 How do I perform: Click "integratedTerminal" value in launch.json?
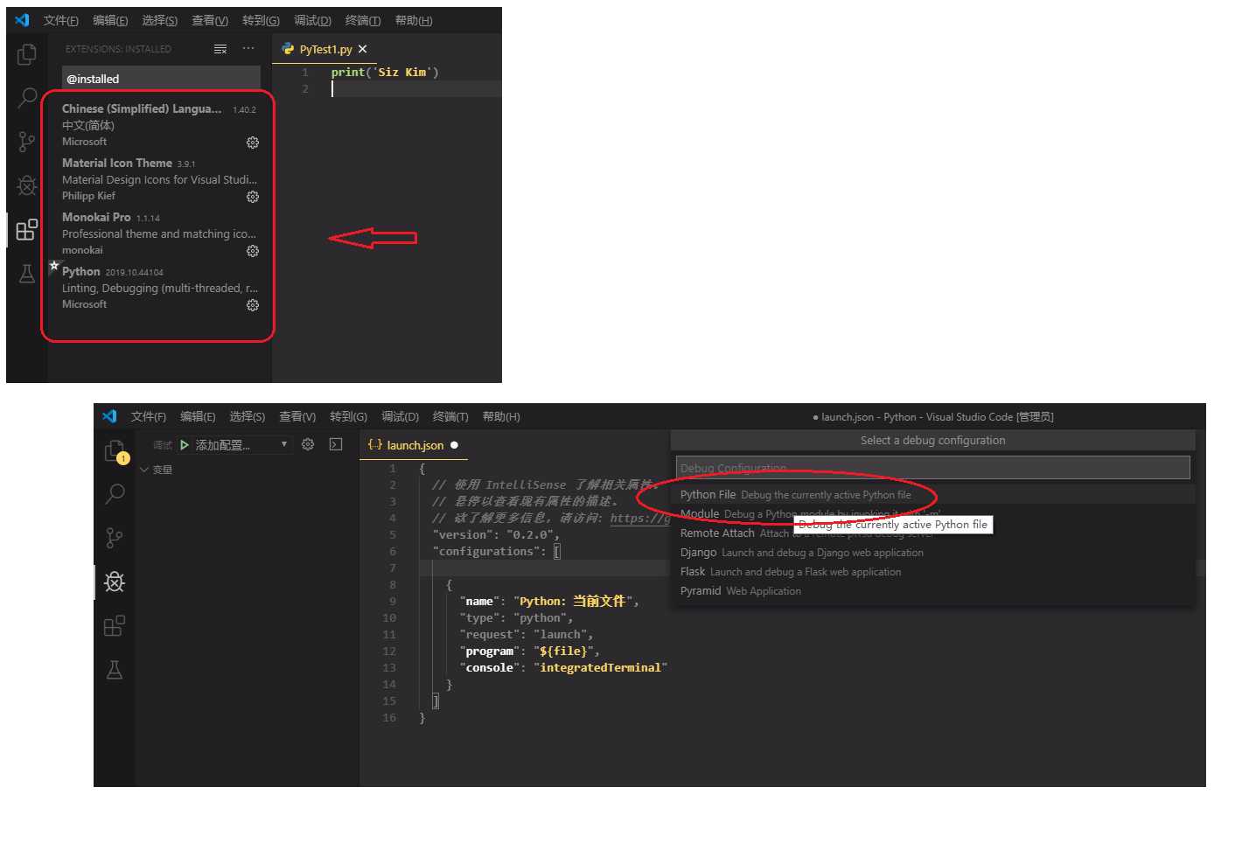click(x=600, y=668)
